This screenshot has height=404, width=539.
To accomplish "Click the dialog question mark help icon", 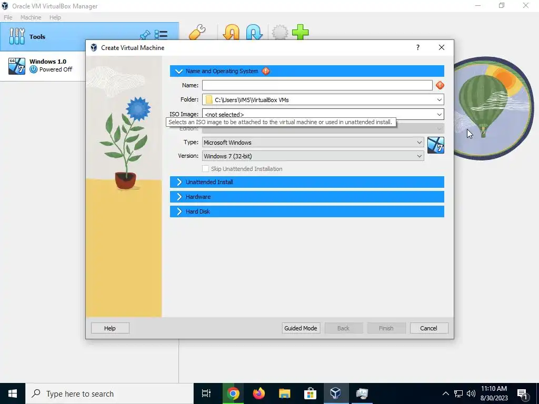I will pos(417,47).
